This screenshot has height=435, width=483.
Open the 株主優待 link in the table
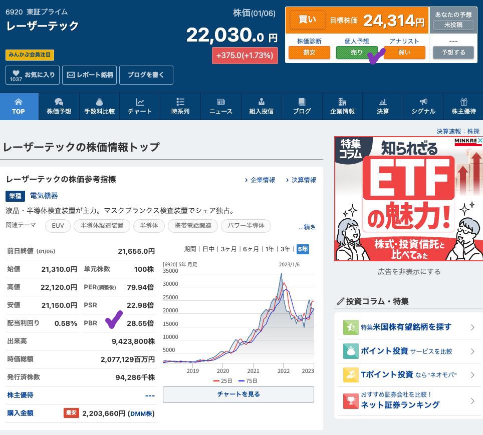coord(21,395)
